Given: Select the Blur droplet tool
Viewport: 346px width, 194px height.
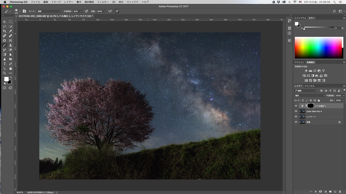Looking at the screenshot, I should tap(10, 54).
